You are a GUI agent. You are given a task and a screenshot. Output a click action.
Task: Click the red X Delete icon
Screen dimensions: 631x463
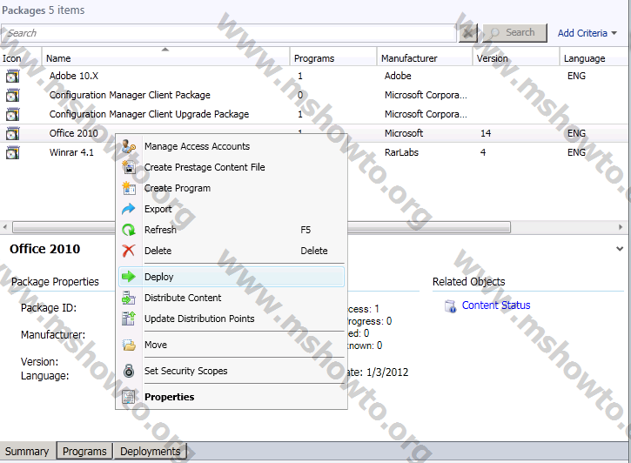[x=129, y=251]
